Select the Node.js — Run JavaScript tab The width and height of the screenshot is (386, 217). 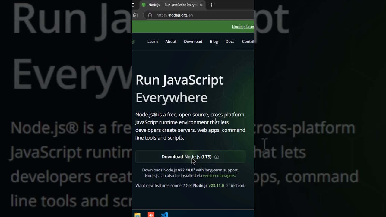click(172, 5)
